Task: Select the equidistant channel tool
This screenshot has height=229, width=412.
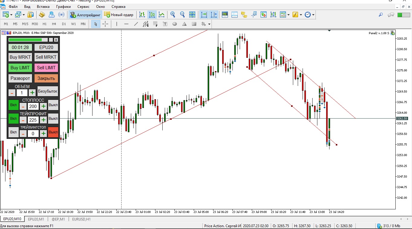Action: pos(146,24)
